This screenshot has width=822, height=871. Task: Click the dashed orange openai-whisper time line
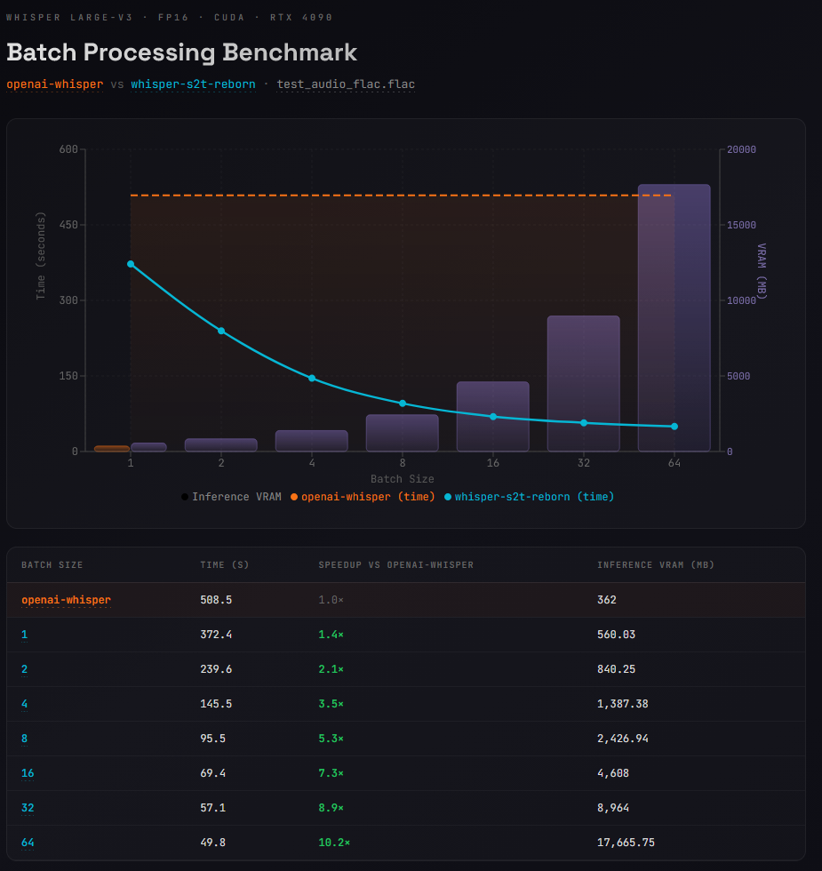point(401,196)
